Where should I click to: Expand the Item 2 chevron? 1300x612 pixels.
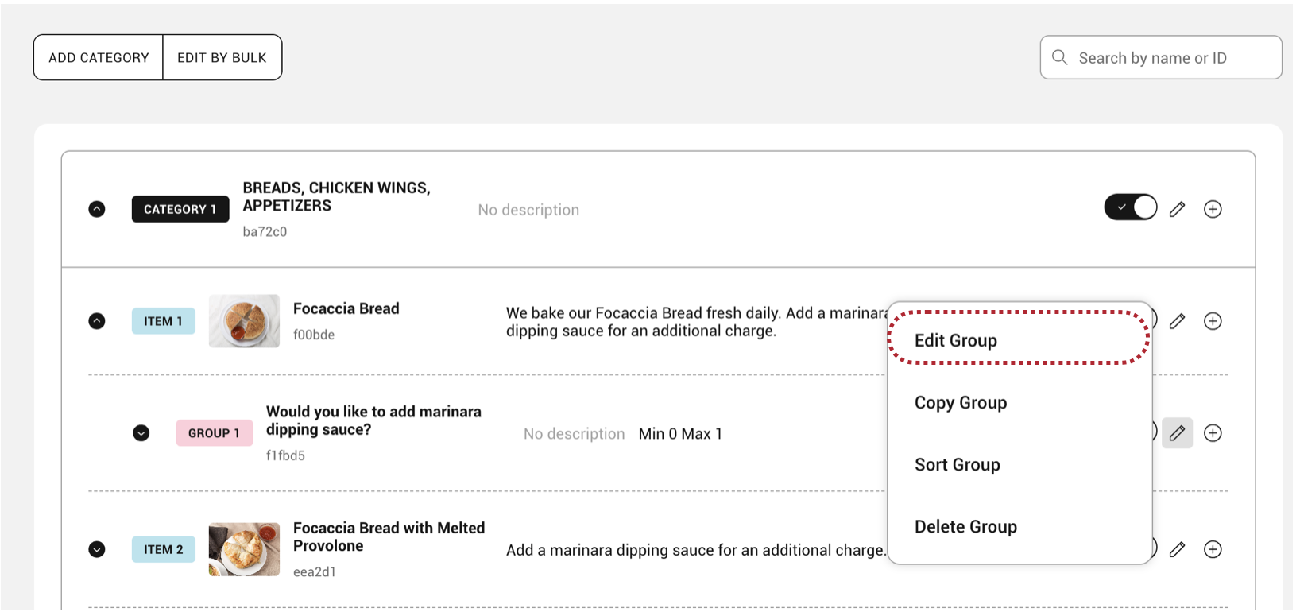pyautogui.click(x=97, y=549)
